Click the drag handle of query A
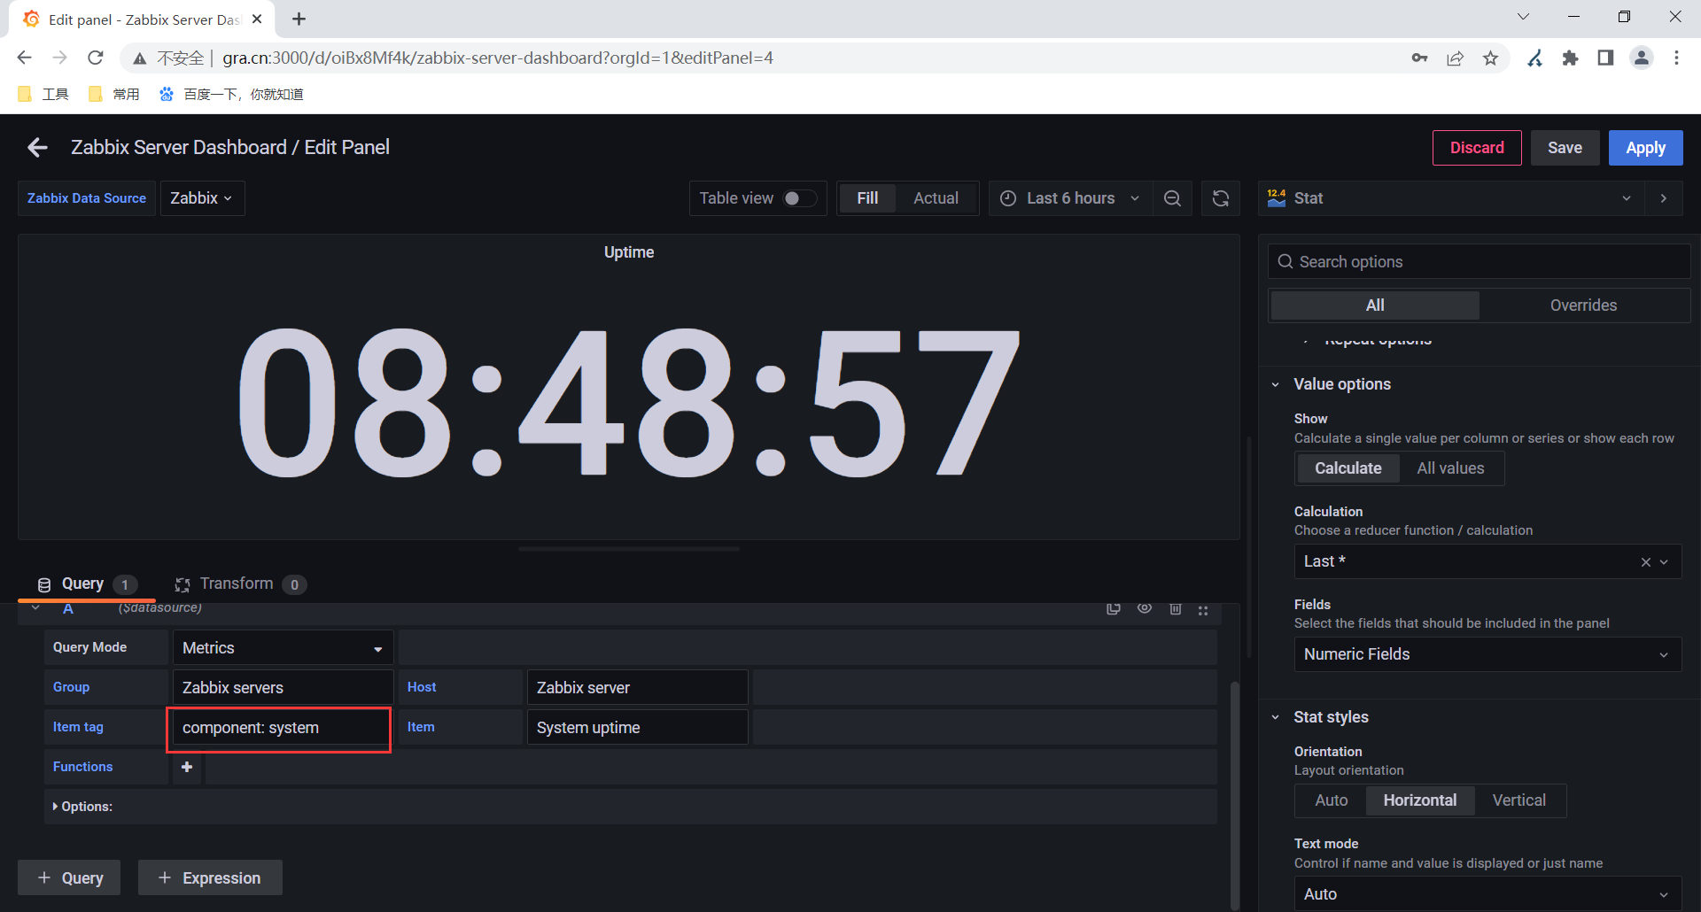 [x=1203, y=609]
